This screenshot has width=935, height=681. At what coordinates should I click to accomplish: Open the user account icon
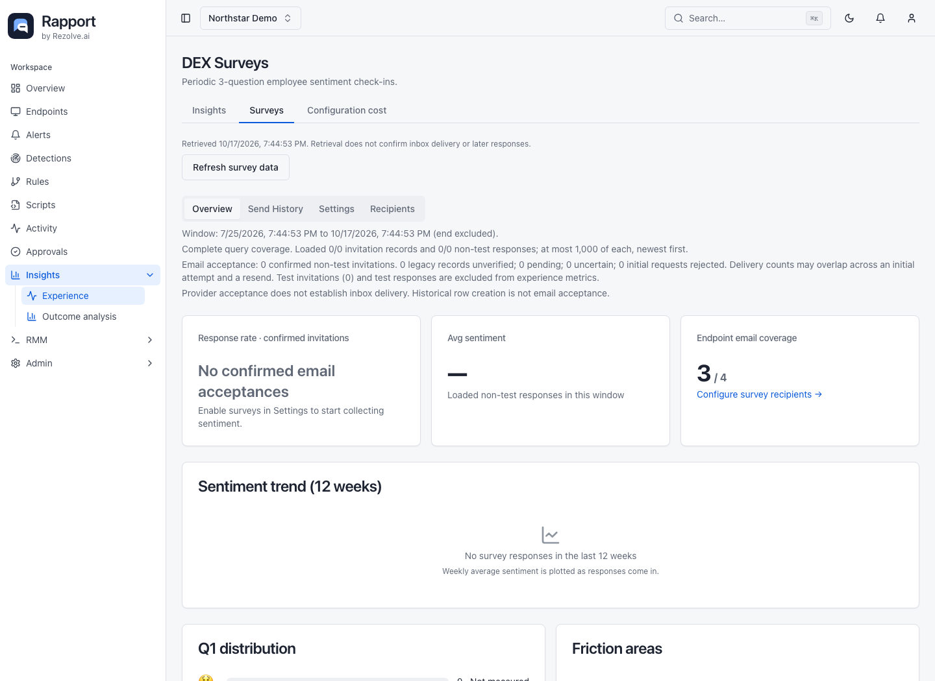(x=912, y=18)
